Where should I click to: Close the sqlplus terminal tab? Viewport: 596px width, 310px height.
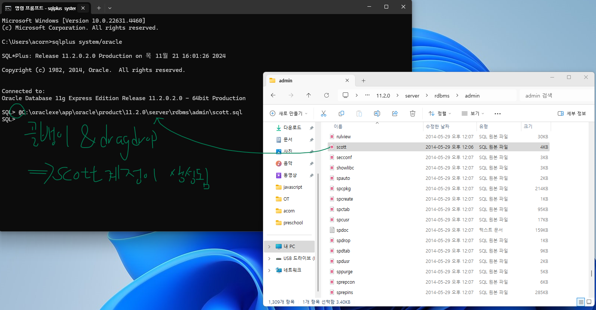83,8
